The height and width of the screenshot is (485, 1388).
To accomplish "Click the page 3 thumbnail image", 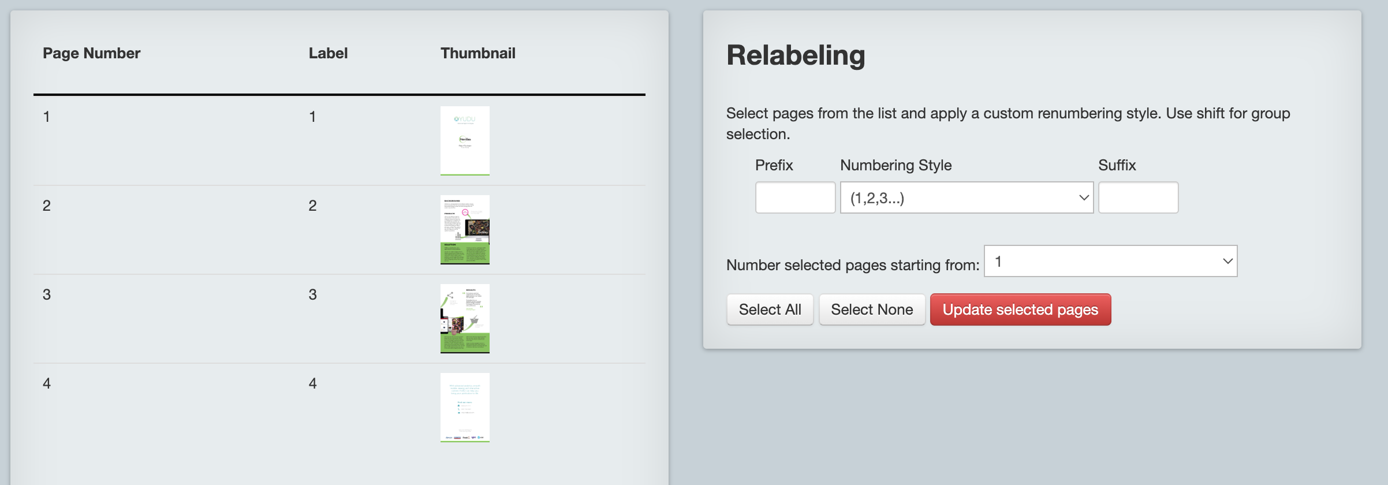I will tap(465, 318).
